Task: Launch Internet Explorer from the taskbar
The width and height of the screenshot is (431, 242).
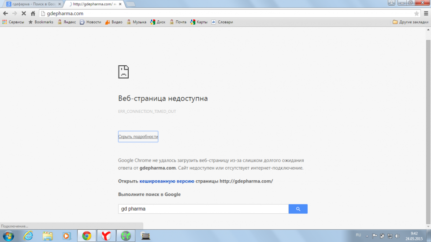Action: 28,236
